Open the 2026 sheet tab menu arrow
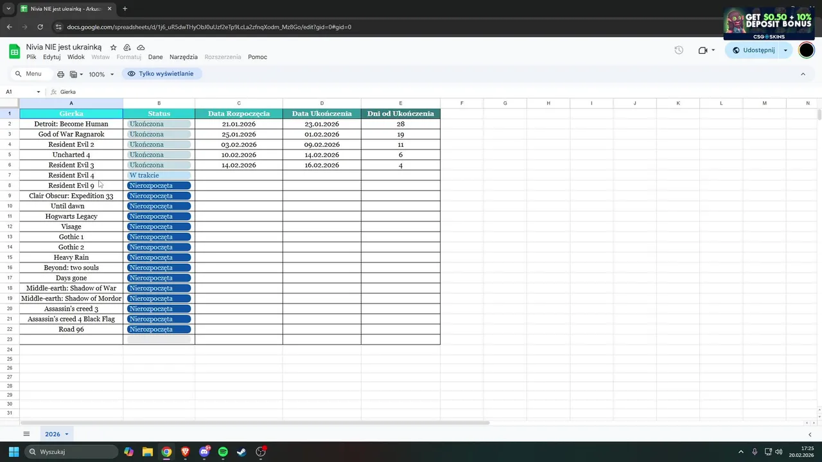The height and width of the screenshot is (462, 822). 66,434
